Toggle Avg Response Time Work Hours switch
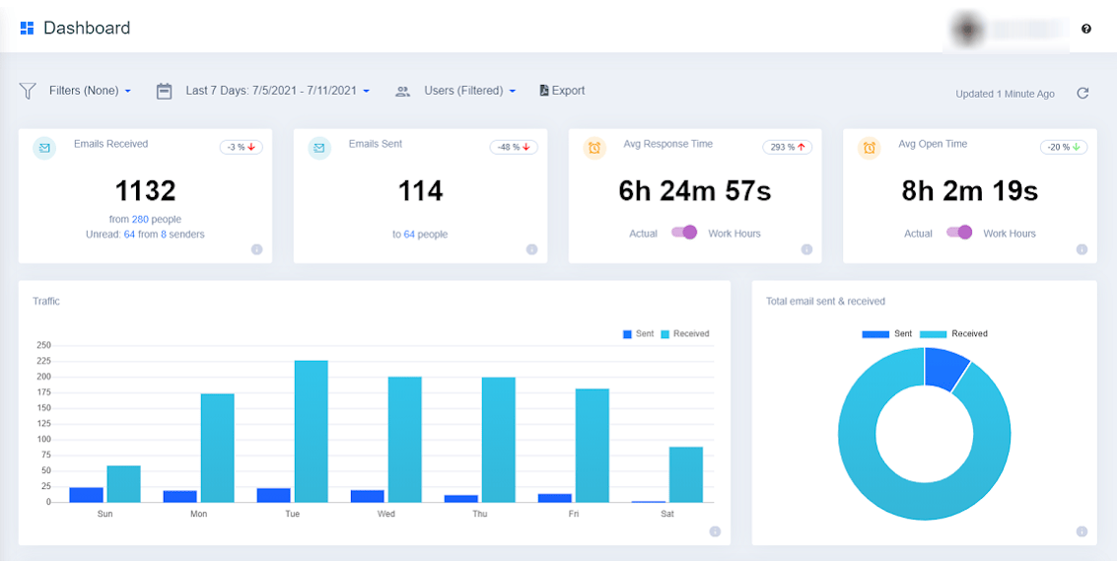 (x=684, y=233)
